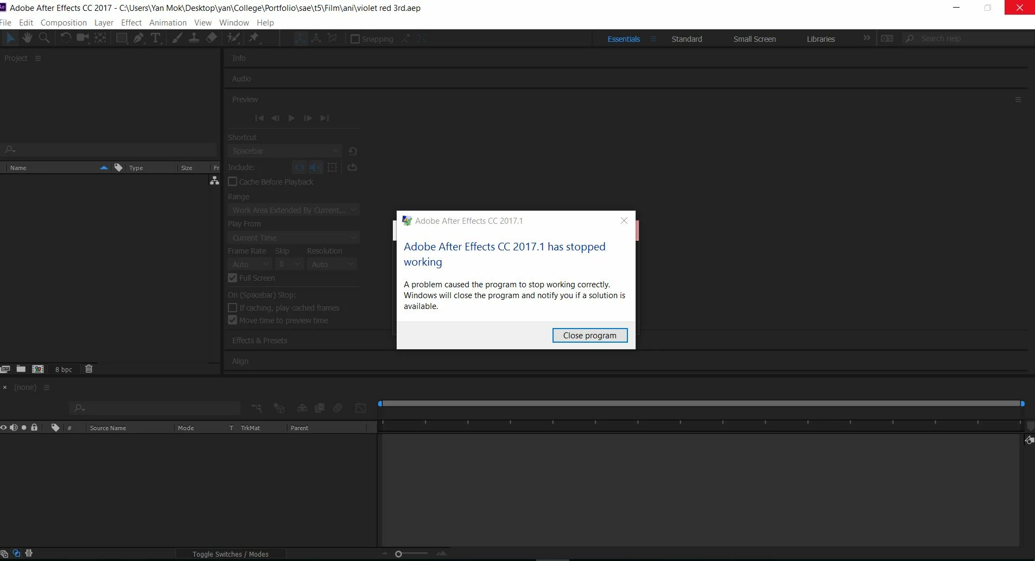1035x561 pixels.
Task: Select the Roto Brush tool
Action: pos(233,38)
